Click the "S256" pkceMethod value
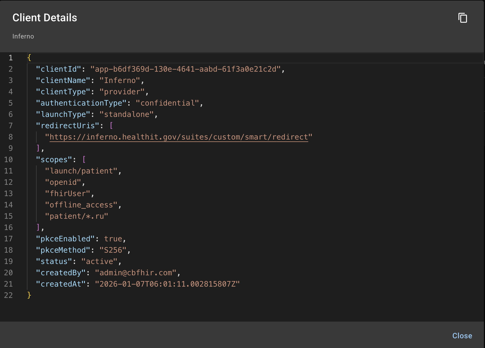The height and width of the screenshot is (348, 485). tap(113, 250)
